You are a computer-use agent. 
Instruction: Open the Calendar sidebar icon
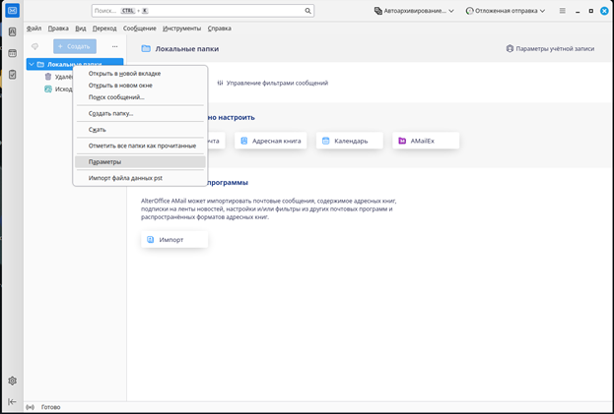pos(12,53)
